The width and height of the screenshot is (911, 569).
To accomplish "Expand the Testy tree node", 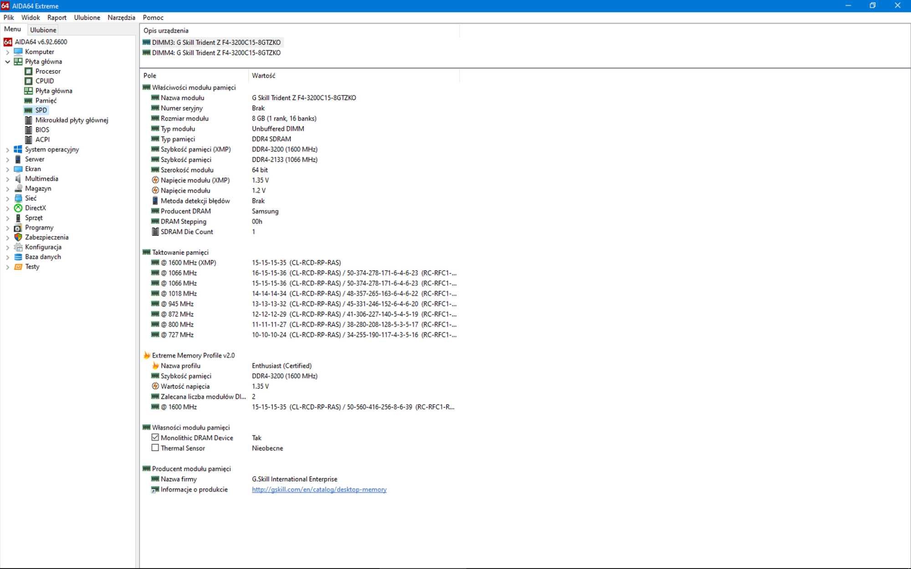I will pos(7,267).
